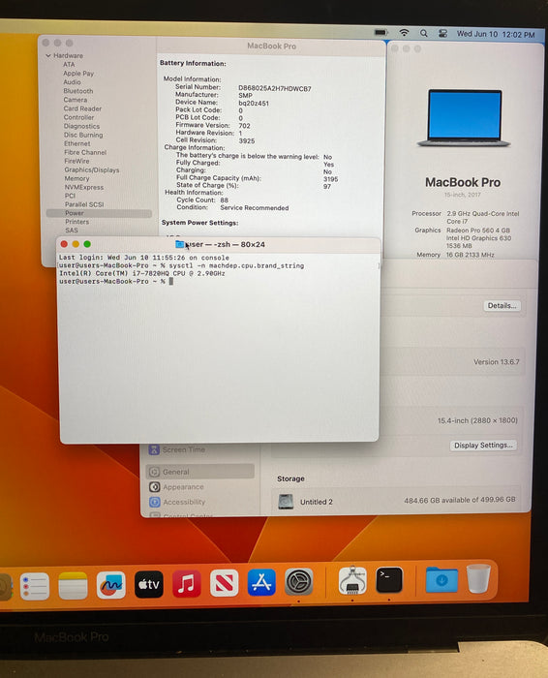The height and width of the screenshot is (678, 548).
Task: Open Display Settings... button
Action: click(483, 446)
